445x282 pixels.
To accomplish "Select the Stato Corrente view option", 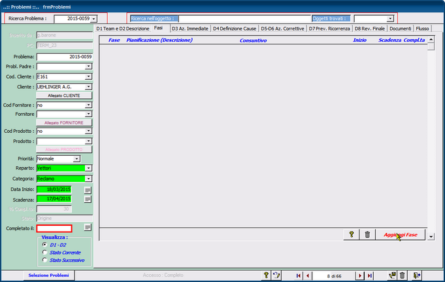I will (44, 252).
